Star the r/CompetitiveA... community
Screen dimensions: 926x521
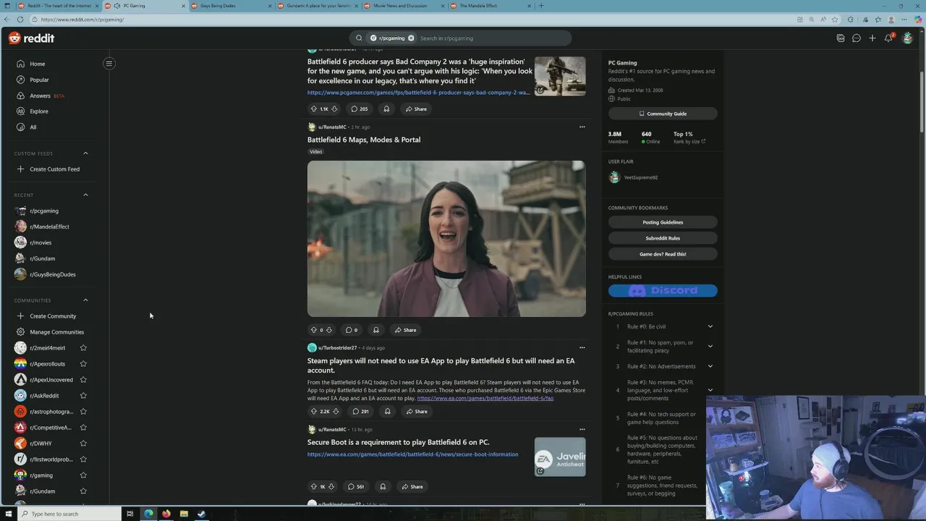[x=83, y=428]
